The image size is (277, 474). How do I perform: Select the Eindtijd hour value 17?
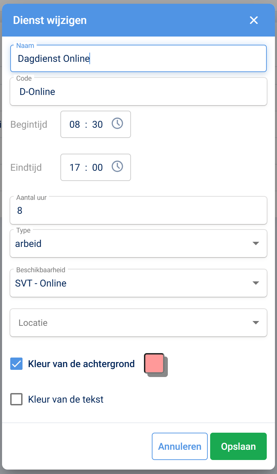click(x=75, y=167)
